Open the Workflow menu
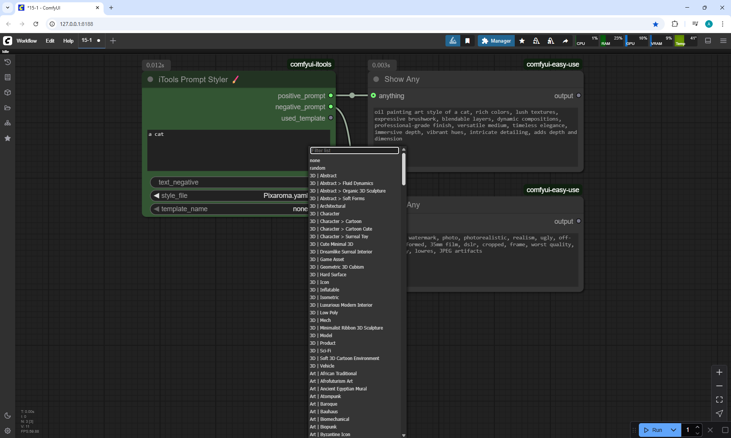Image resolution: width=731 pixels, height=438 pixels. point(27,41)
